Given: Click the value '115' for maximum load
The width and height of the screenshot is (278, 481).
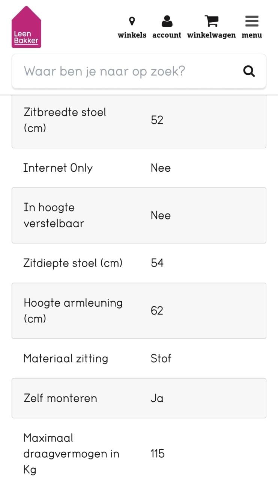Looking at the screenshot, I should [158, 454].
